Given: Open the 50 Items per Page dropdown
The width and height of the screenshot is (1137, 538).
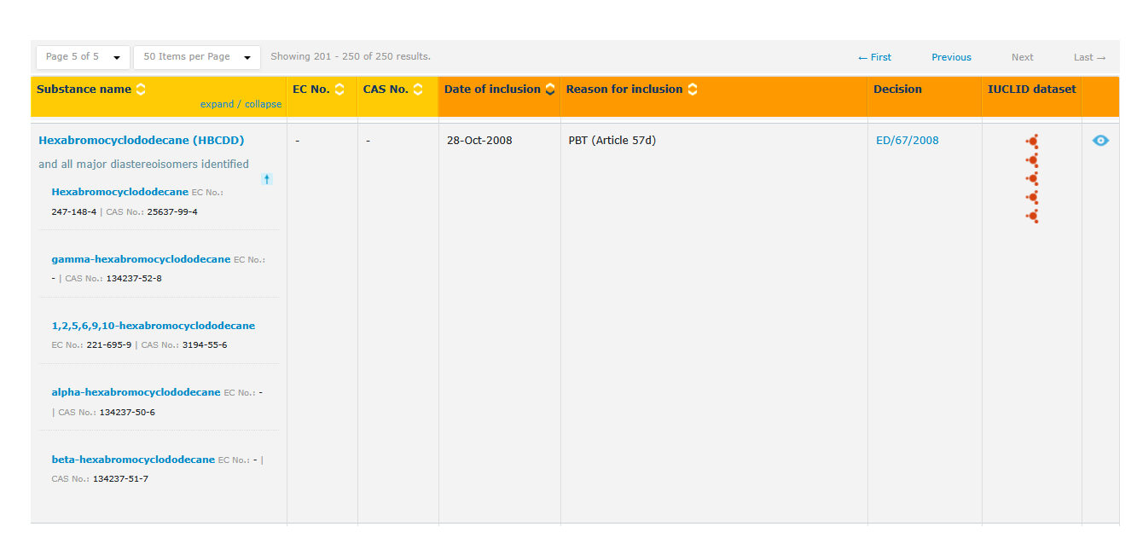Looking at the screenshot, I should tap(196, 57).
